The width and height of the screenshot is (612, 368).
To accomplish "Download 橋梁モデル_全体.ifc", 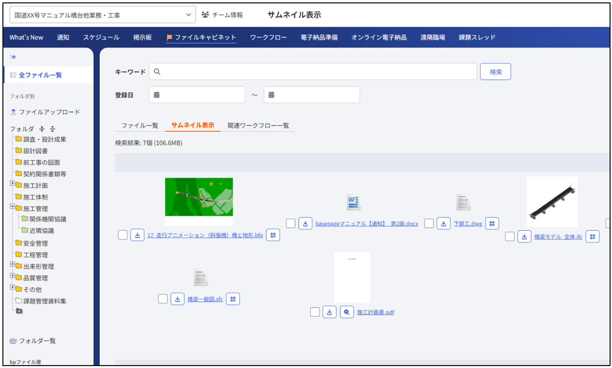I will (524, 237).
